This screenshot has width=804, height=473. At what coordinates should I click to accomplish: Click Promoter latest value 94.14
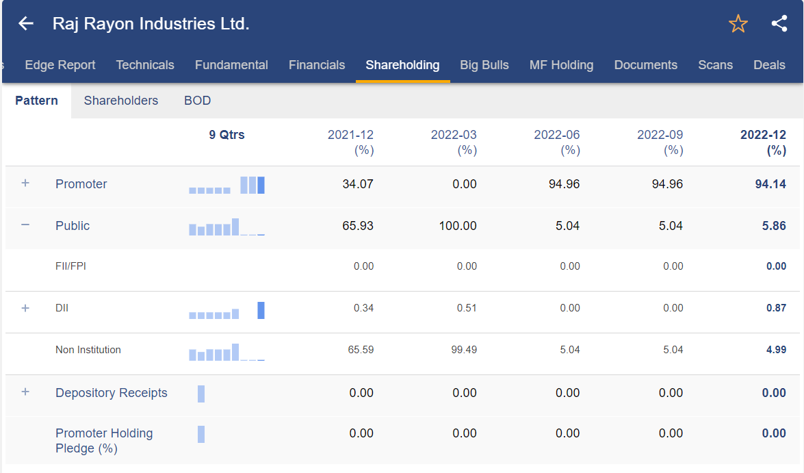(x=770, y=183)
